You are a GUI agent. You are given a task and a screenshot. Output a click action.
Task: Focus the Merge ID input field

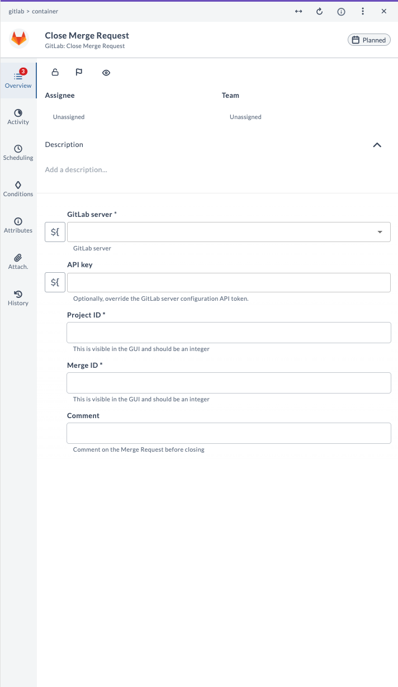point(229,383)
